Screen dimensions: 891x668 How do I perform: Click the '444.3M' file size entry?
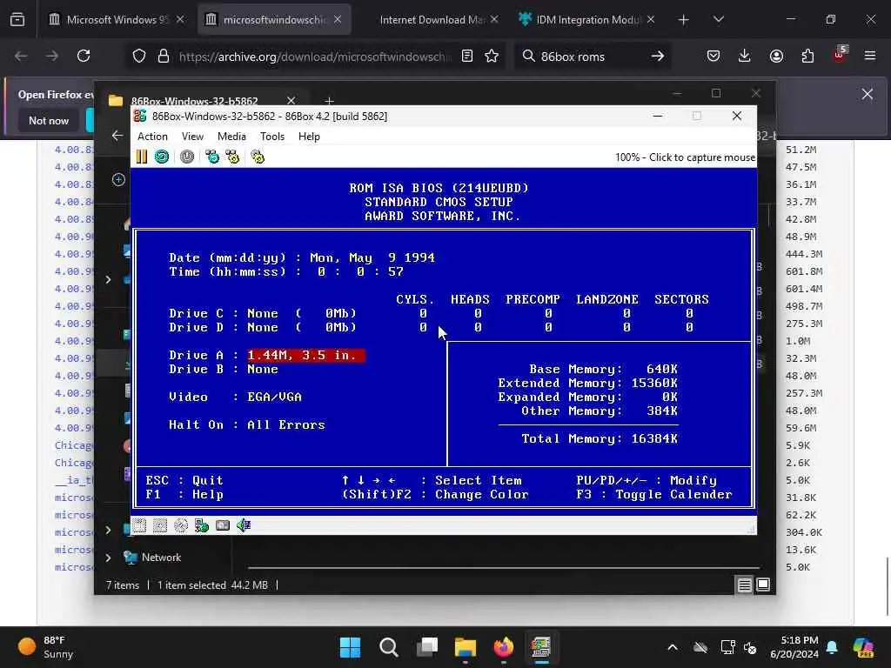tap(804, 255)
